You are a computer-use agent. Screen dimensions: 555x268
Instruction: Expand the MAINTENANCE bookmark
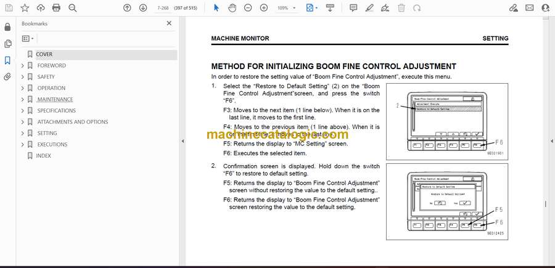[x=23, y=99]
